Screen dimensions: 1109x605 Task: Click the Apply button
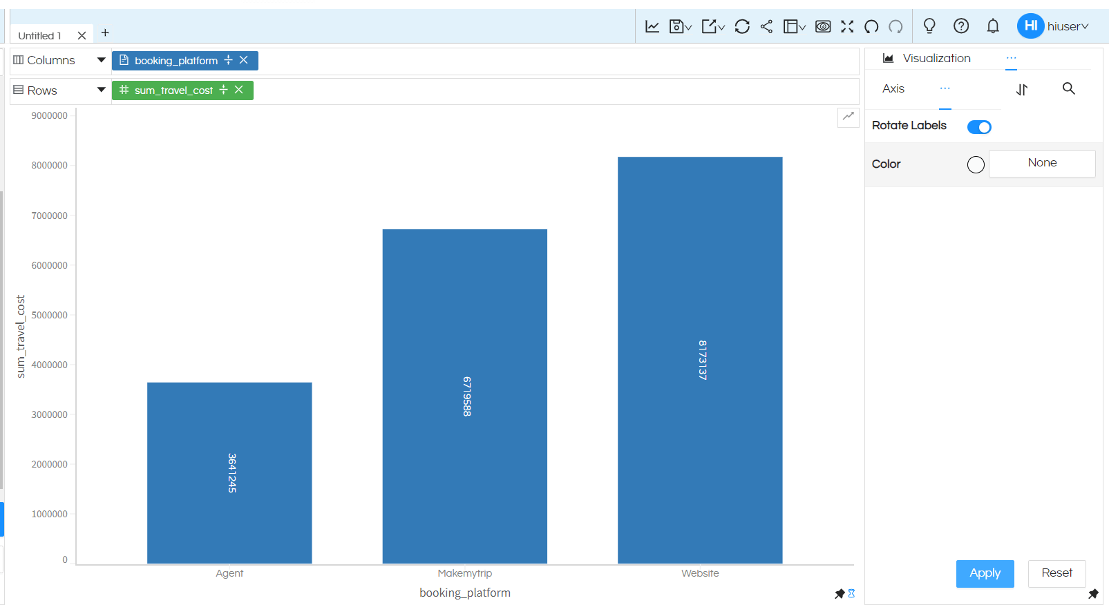pos(985,573)
